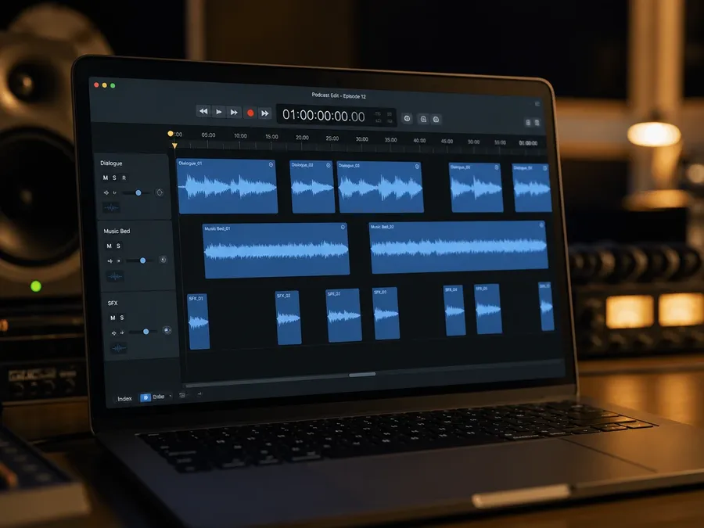Open the options icon on Music Bed_01 clip
Viewport: 704px width, 528px height.
coord(343,227)
